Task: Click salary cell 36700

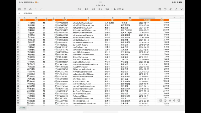Action: (162, 23)
